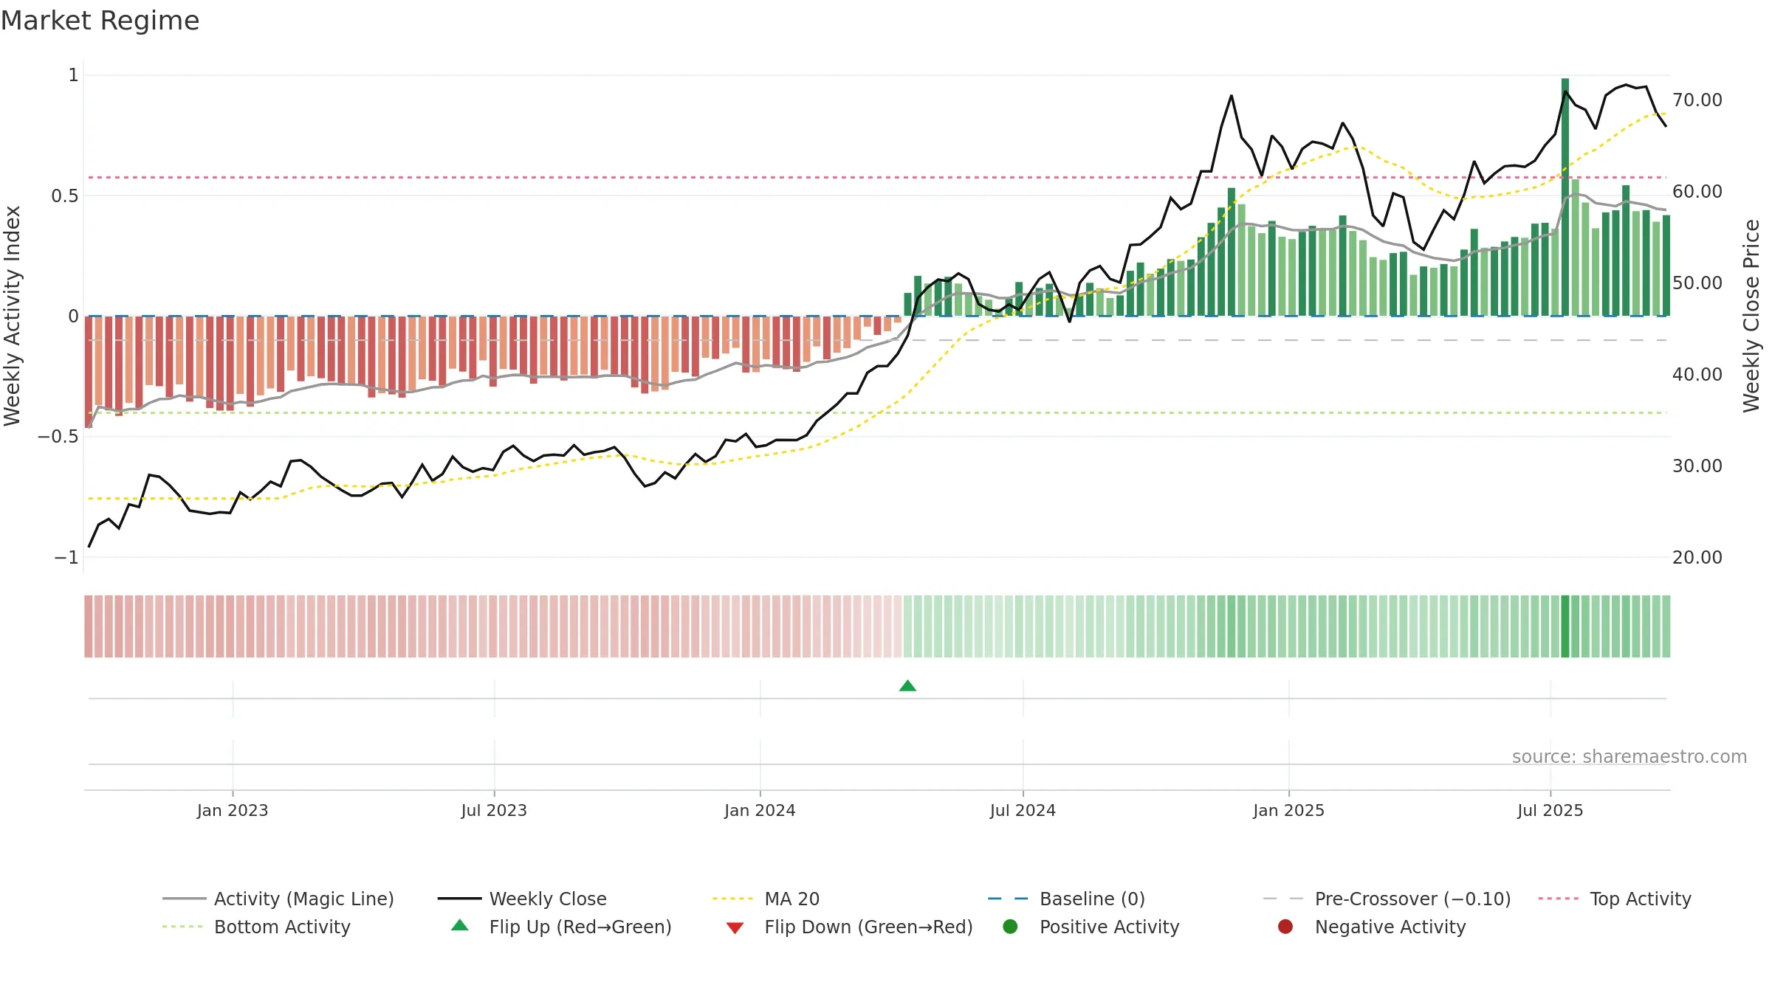Toggle Pre-Crossover (−0.10) legend entry
Image resolution: width=1772 pixels, height=996 pixels.
click(x=1387, y=899)
